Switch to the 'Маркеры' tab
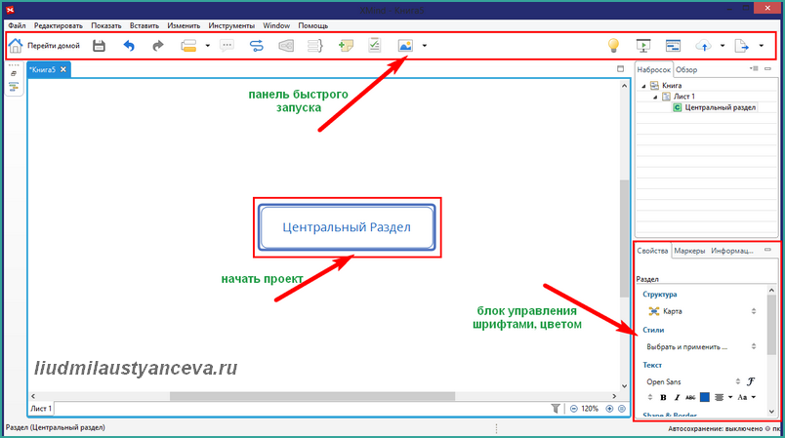This screenshot has height=438, width=785. point(689,251)
